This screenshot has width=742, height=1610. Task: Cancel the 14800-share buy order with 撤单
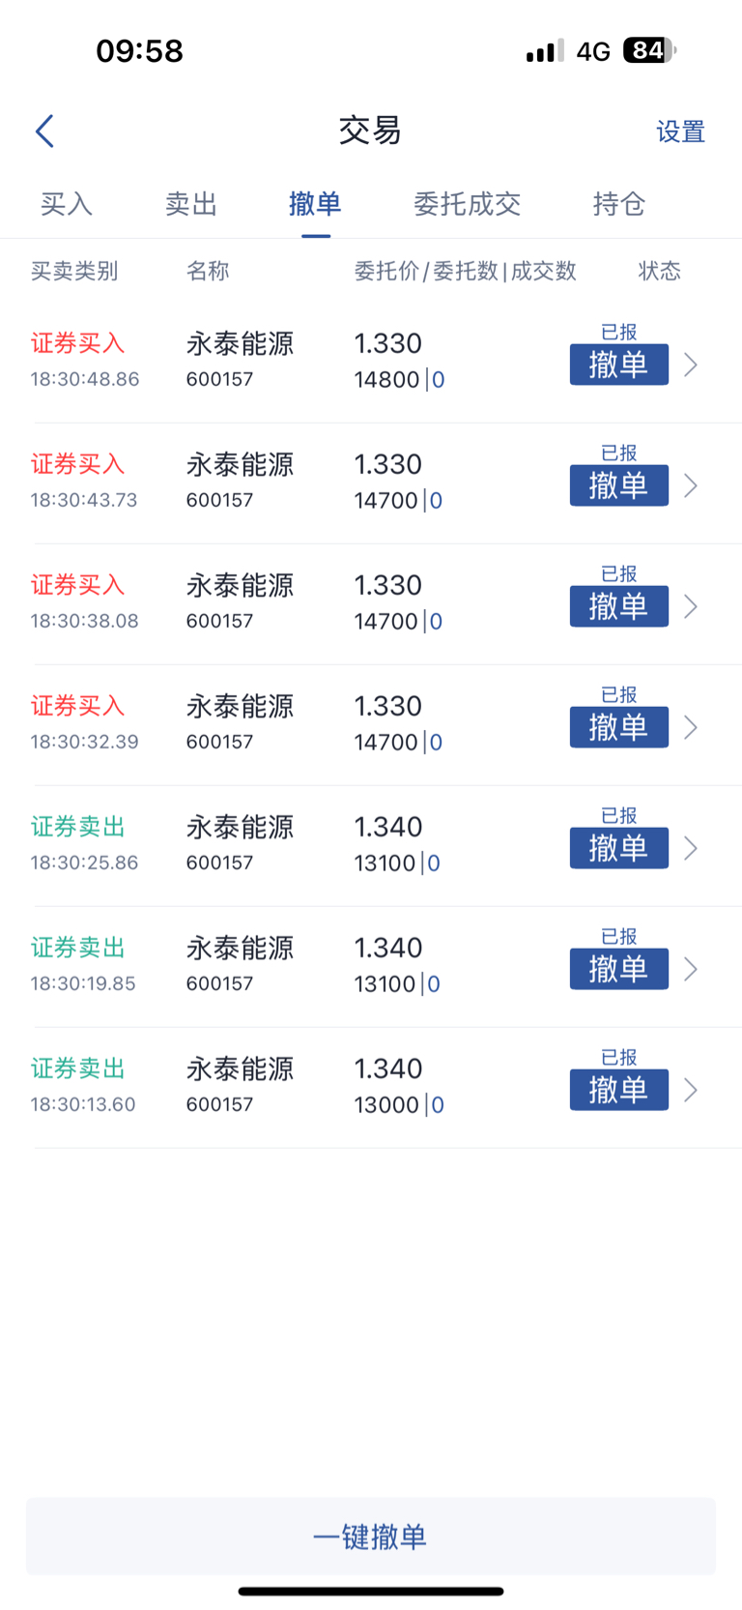619,365
